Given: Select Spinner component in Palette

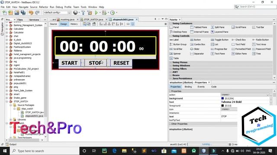Looking at the screenshot, I should coord(175,53).
